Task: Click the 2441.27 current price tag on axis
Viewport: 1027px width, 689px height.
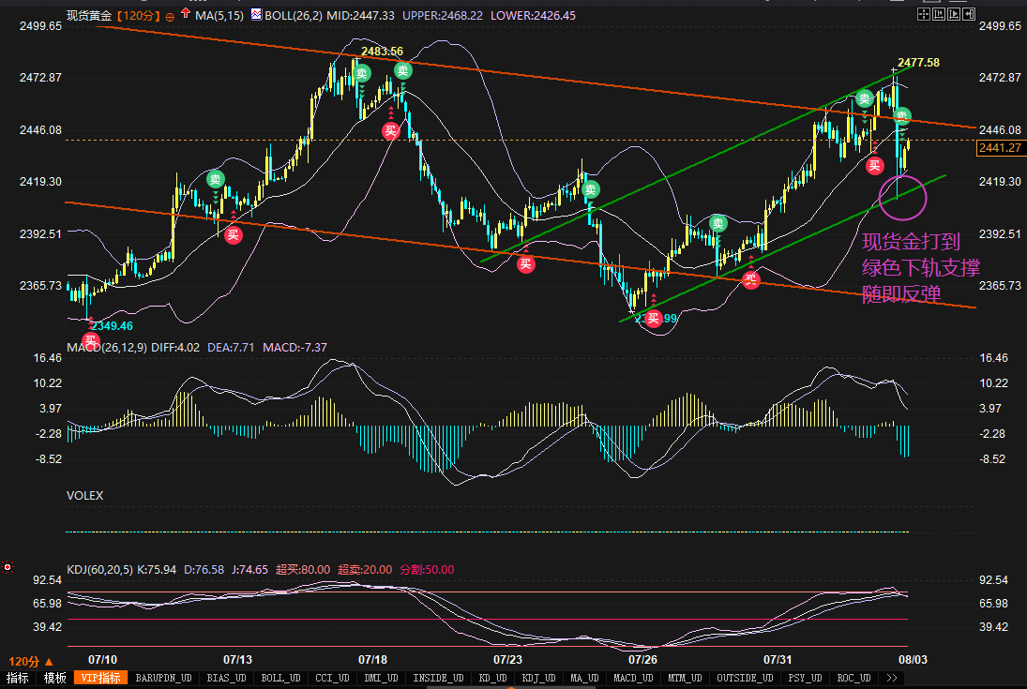Action: (1001, 147)
